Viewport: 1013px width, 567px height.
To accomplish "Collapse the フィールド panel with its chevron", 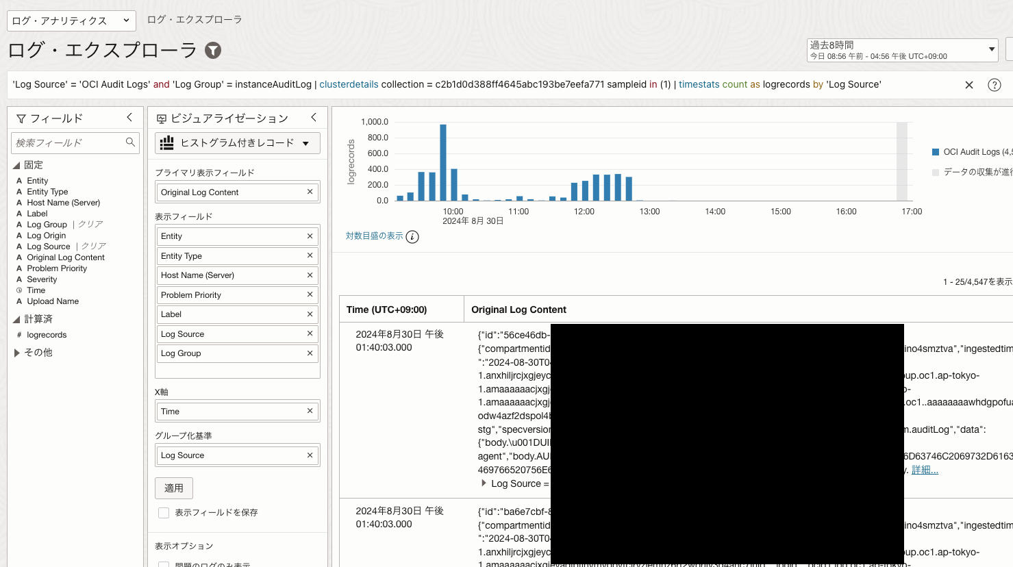I will click(x=129, y=118).
